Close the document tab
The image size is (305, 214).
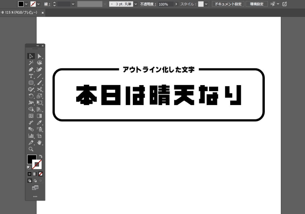(43, 13)
